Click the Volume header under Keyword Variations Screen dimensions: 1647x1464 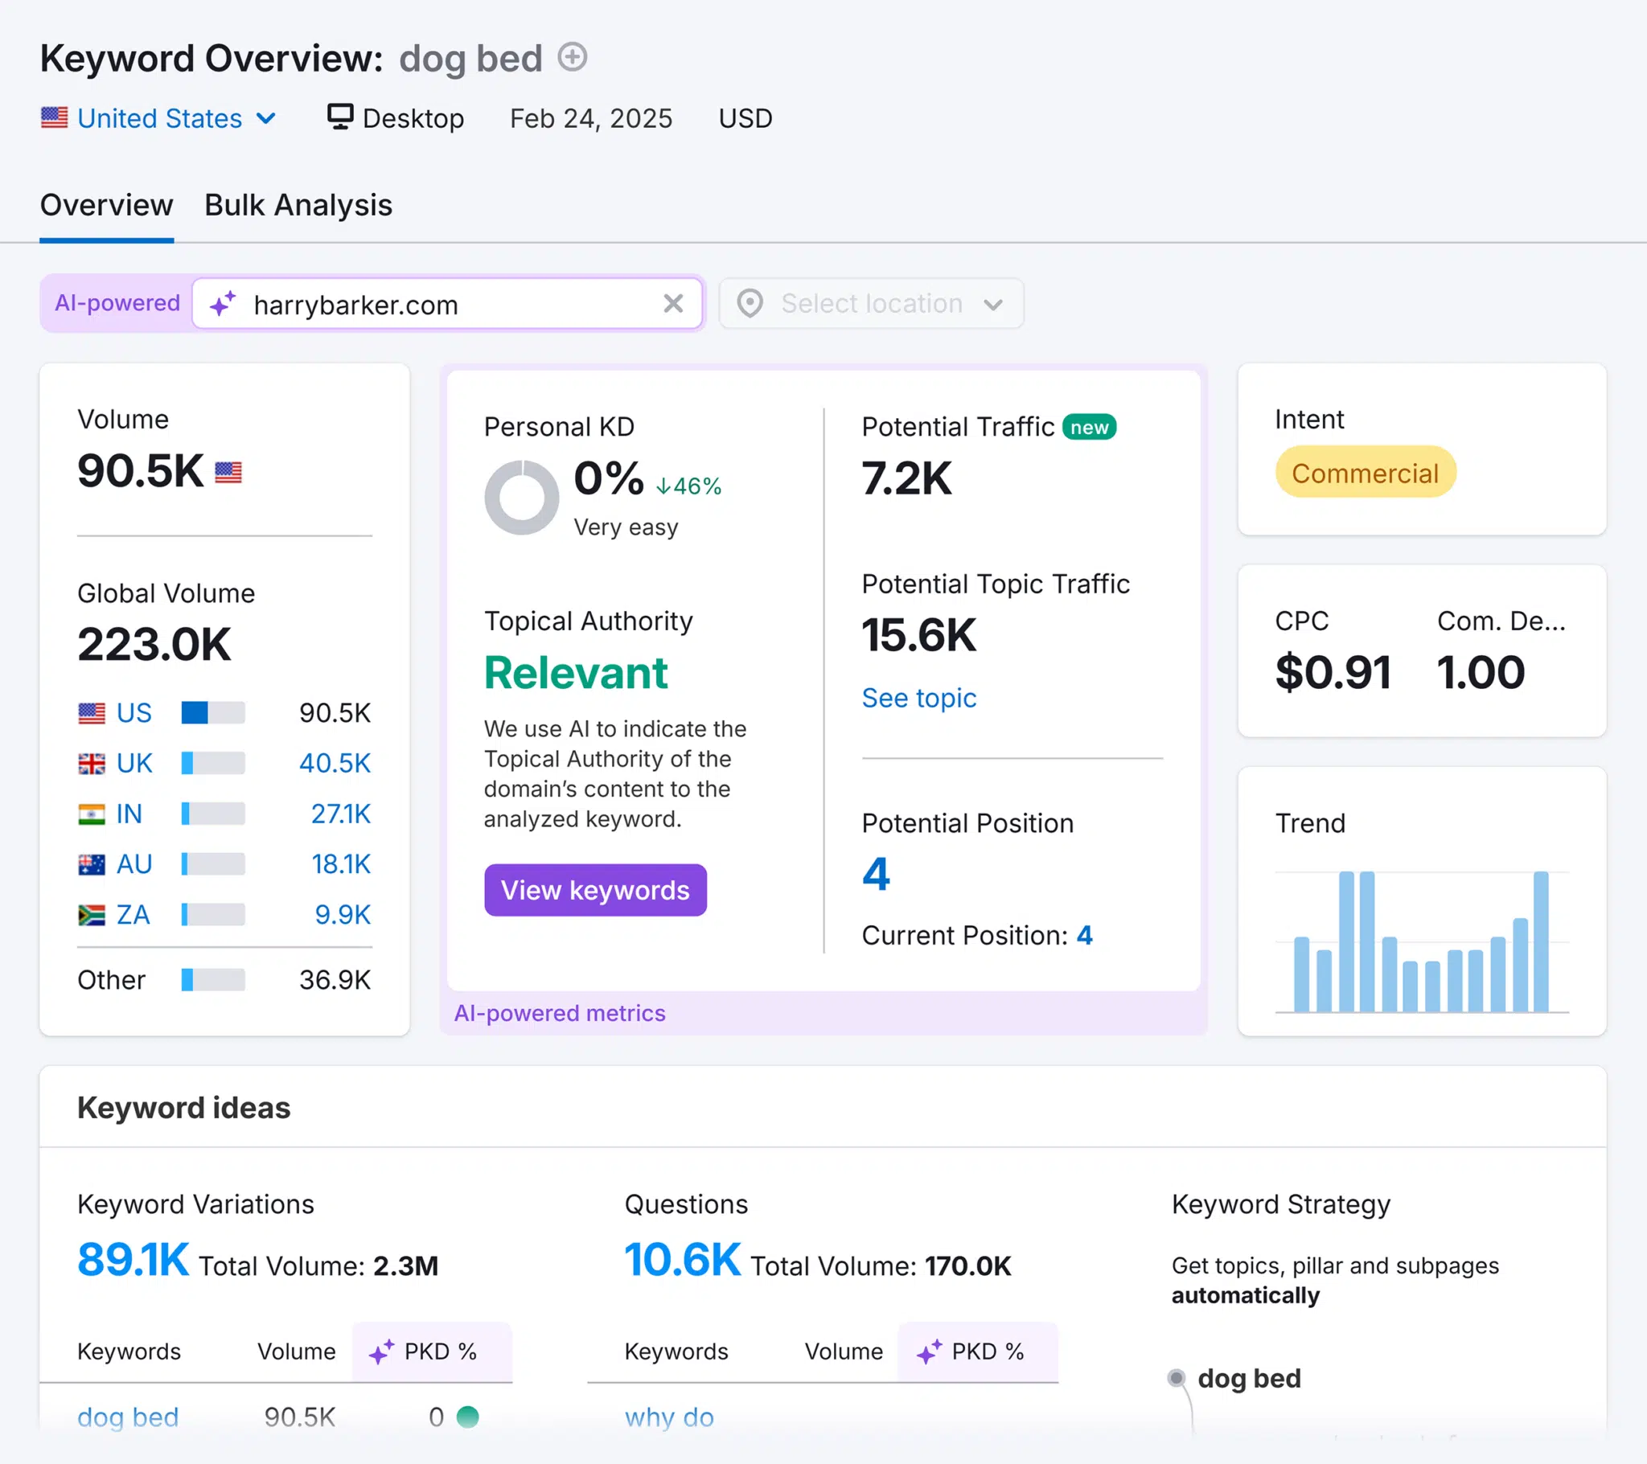296,1351
